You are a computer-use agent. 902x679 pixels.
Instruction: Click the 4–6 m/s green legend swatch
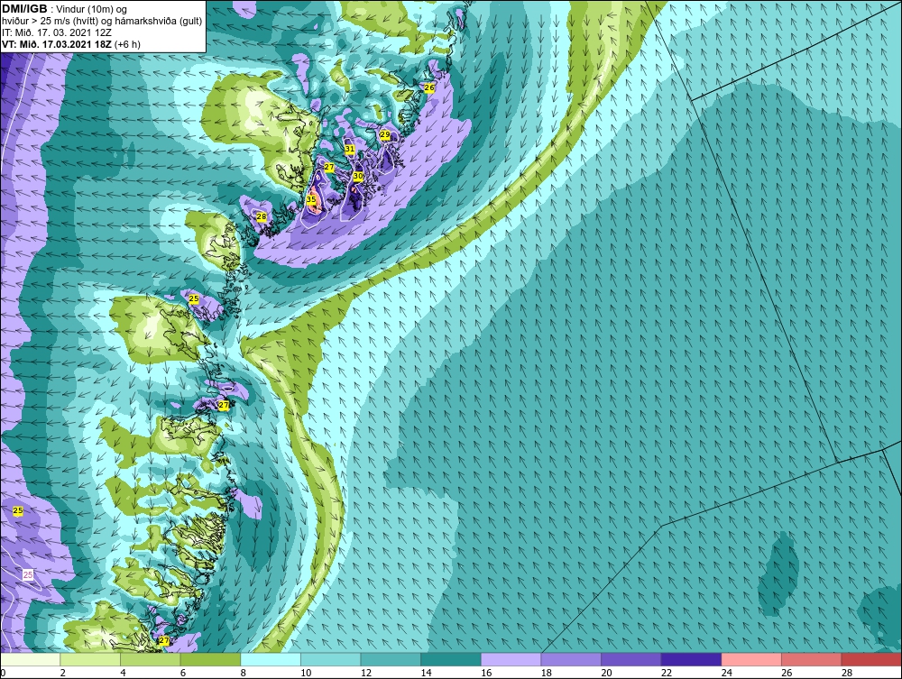150,659
